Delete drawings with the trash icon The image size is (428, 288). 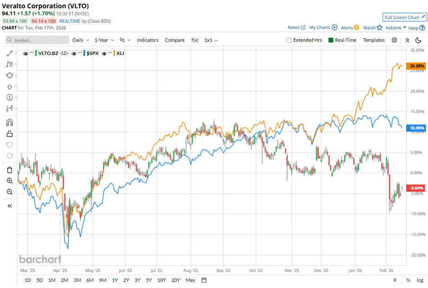tap(9, 169)
